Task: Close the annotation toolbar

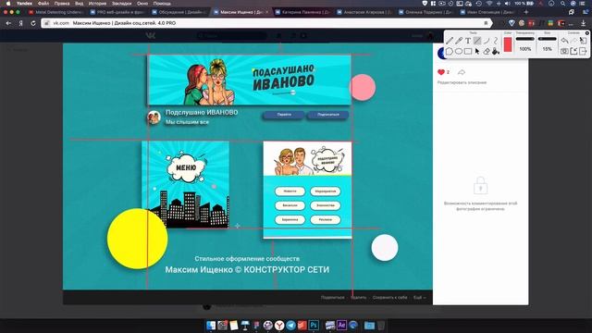Action: (x=587, y=33)
